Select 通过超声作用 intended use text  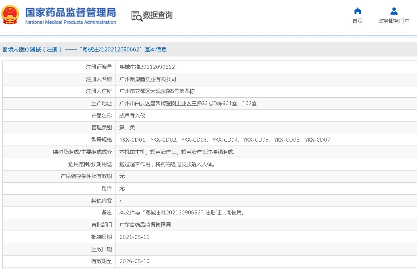click(x=167, y=164)
